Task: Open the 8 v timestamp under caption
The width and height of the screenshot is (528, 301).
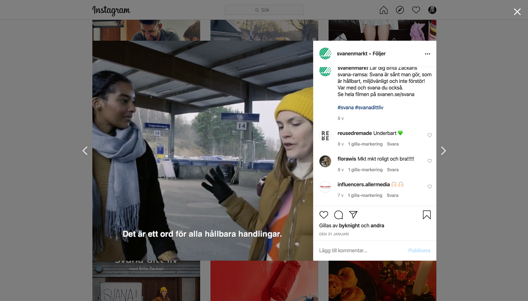Action: click(340, 118)
